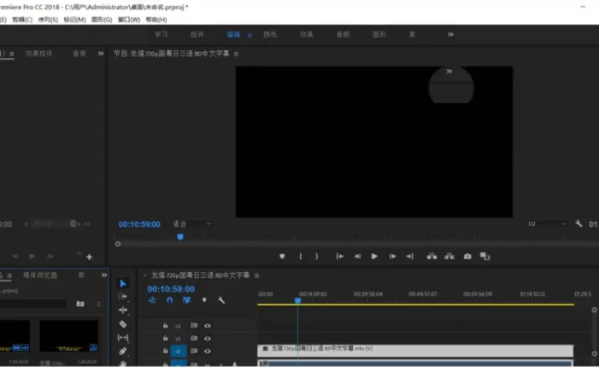Click the Program monitor playhead on scrub bar
This screenshot has height=370, width=599.
(x=179, y=237)
